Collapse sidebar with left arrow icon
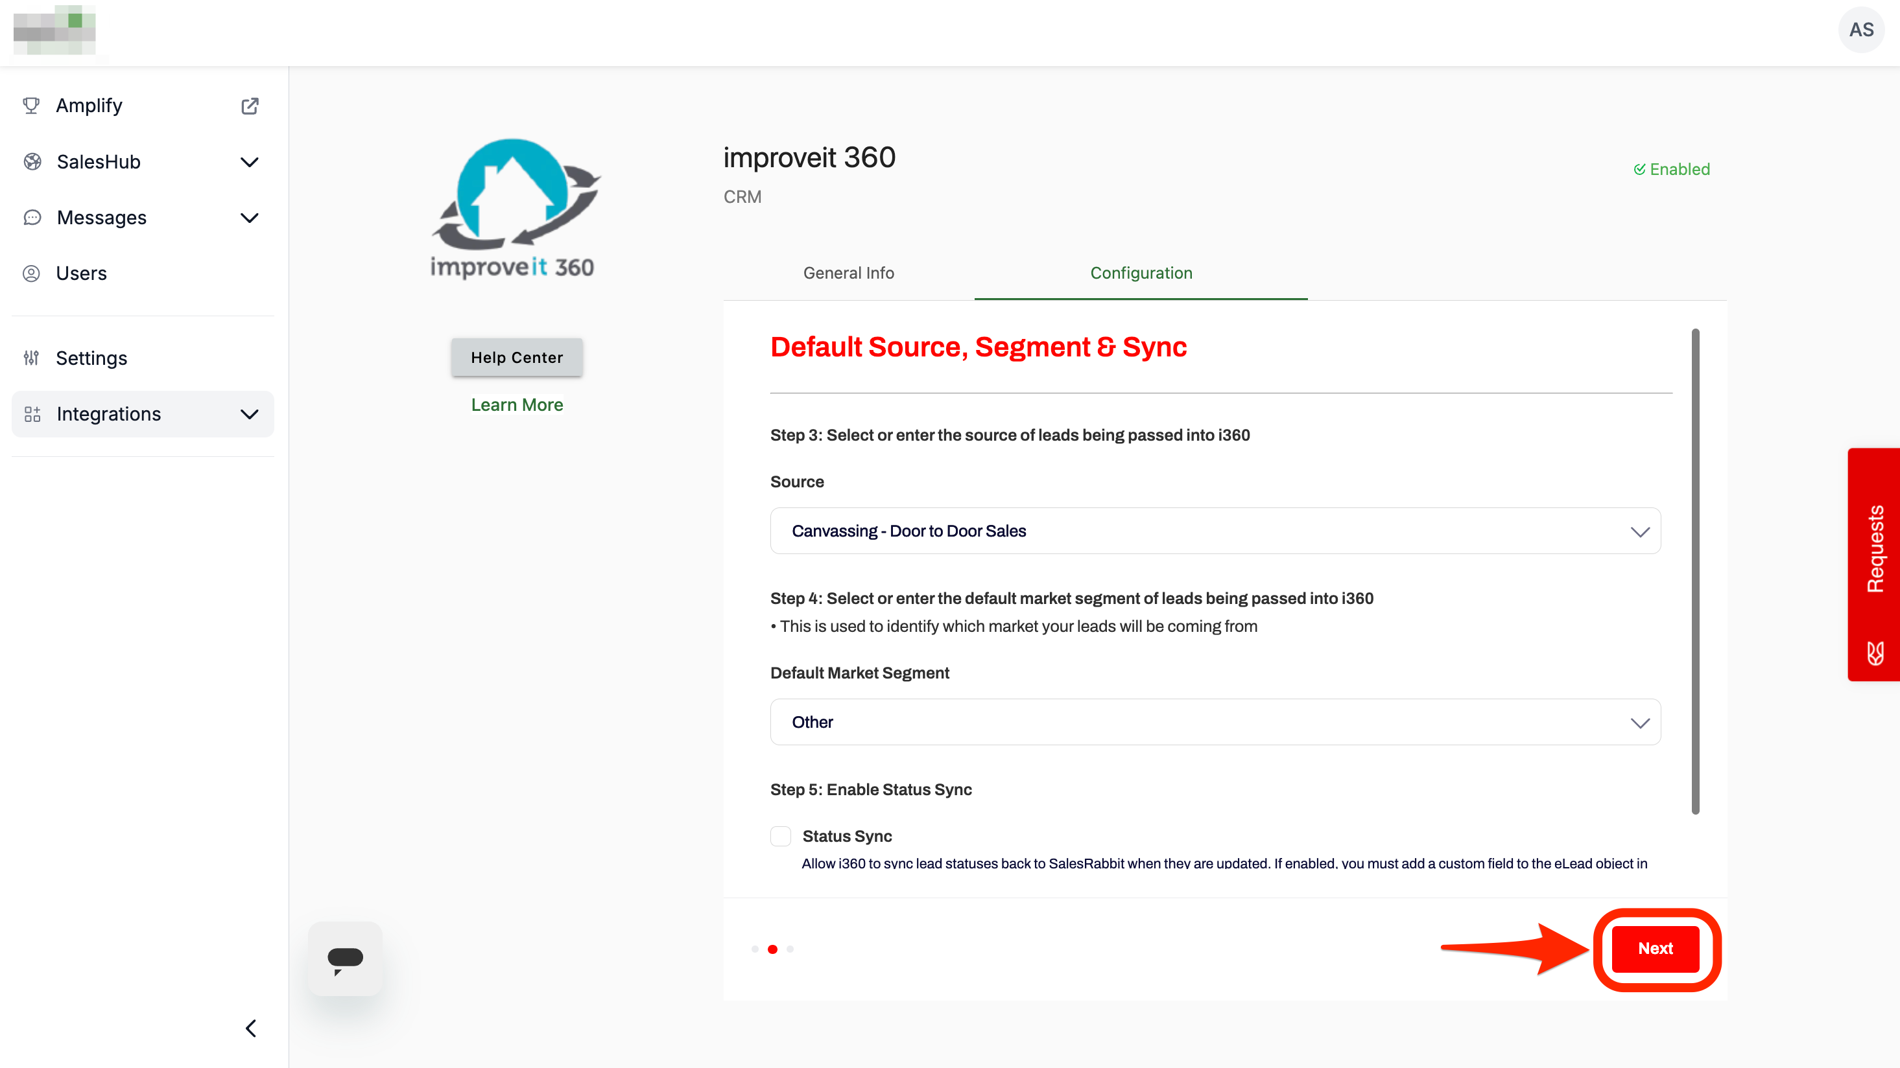 coord(251,1028)
